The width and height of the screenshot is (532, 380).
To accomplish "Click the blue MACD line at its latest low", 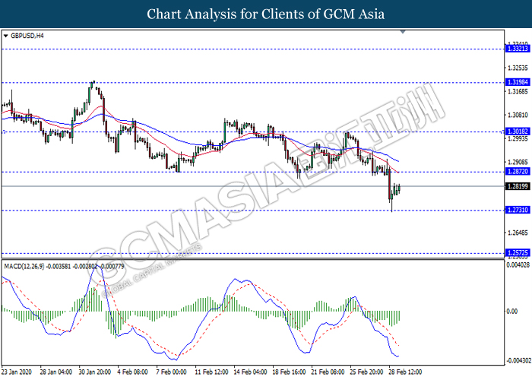I will pyautogui.click(x=398, y=356).
